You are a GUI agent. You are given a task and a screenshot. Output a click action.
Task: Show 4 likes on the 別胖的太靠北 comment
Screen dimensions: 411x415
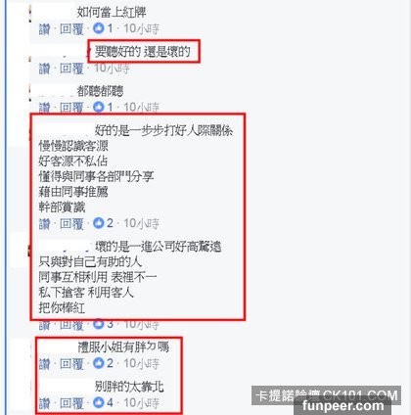(103, 402)
